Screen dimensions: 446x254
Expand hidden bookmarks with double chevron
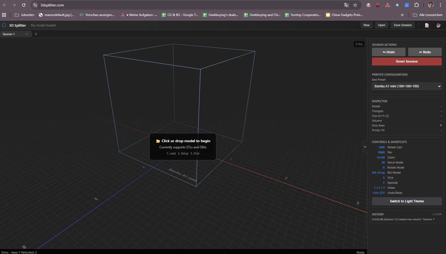[x=402, y=15]
